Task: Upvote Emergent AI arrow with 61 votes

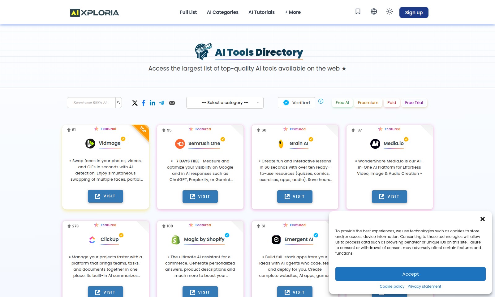Action: 258,226
